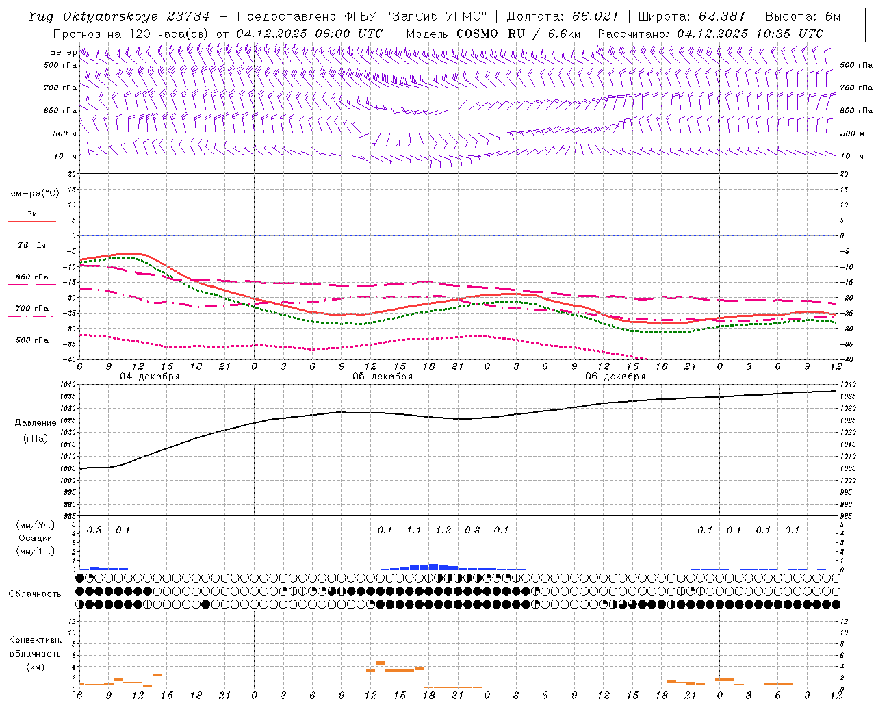Click the forecast start 04.12.2025 06:00 UTC

point(309,34)
